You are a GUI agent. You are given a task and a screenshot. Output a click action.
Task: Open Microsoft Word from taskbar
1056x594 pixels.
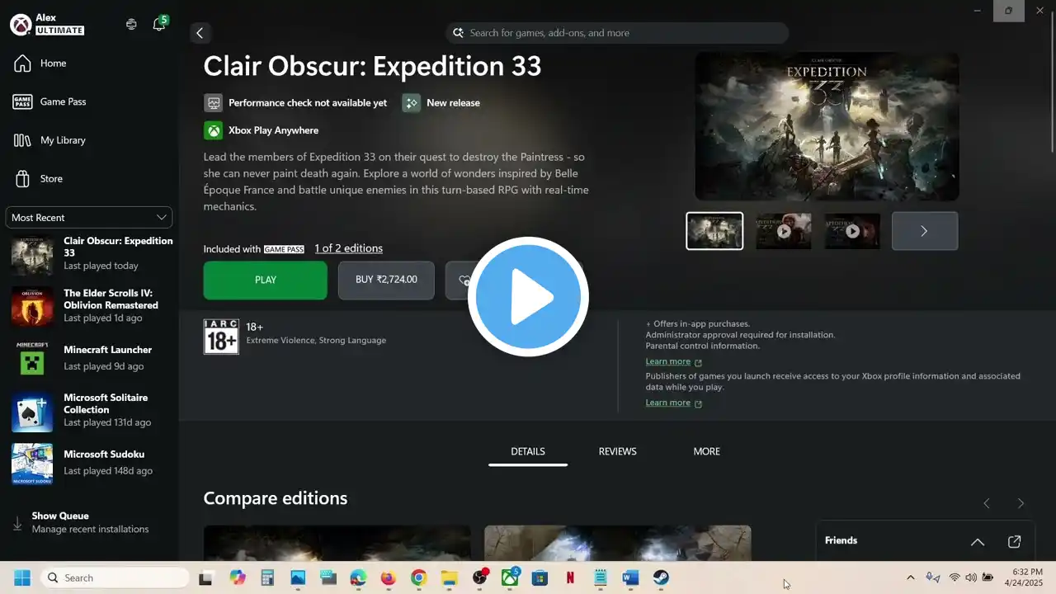pyautogui.click(x=630, y=578)
